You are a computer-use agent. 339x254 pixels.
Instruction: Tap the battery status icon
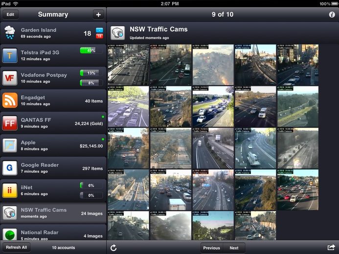[335, 4]
